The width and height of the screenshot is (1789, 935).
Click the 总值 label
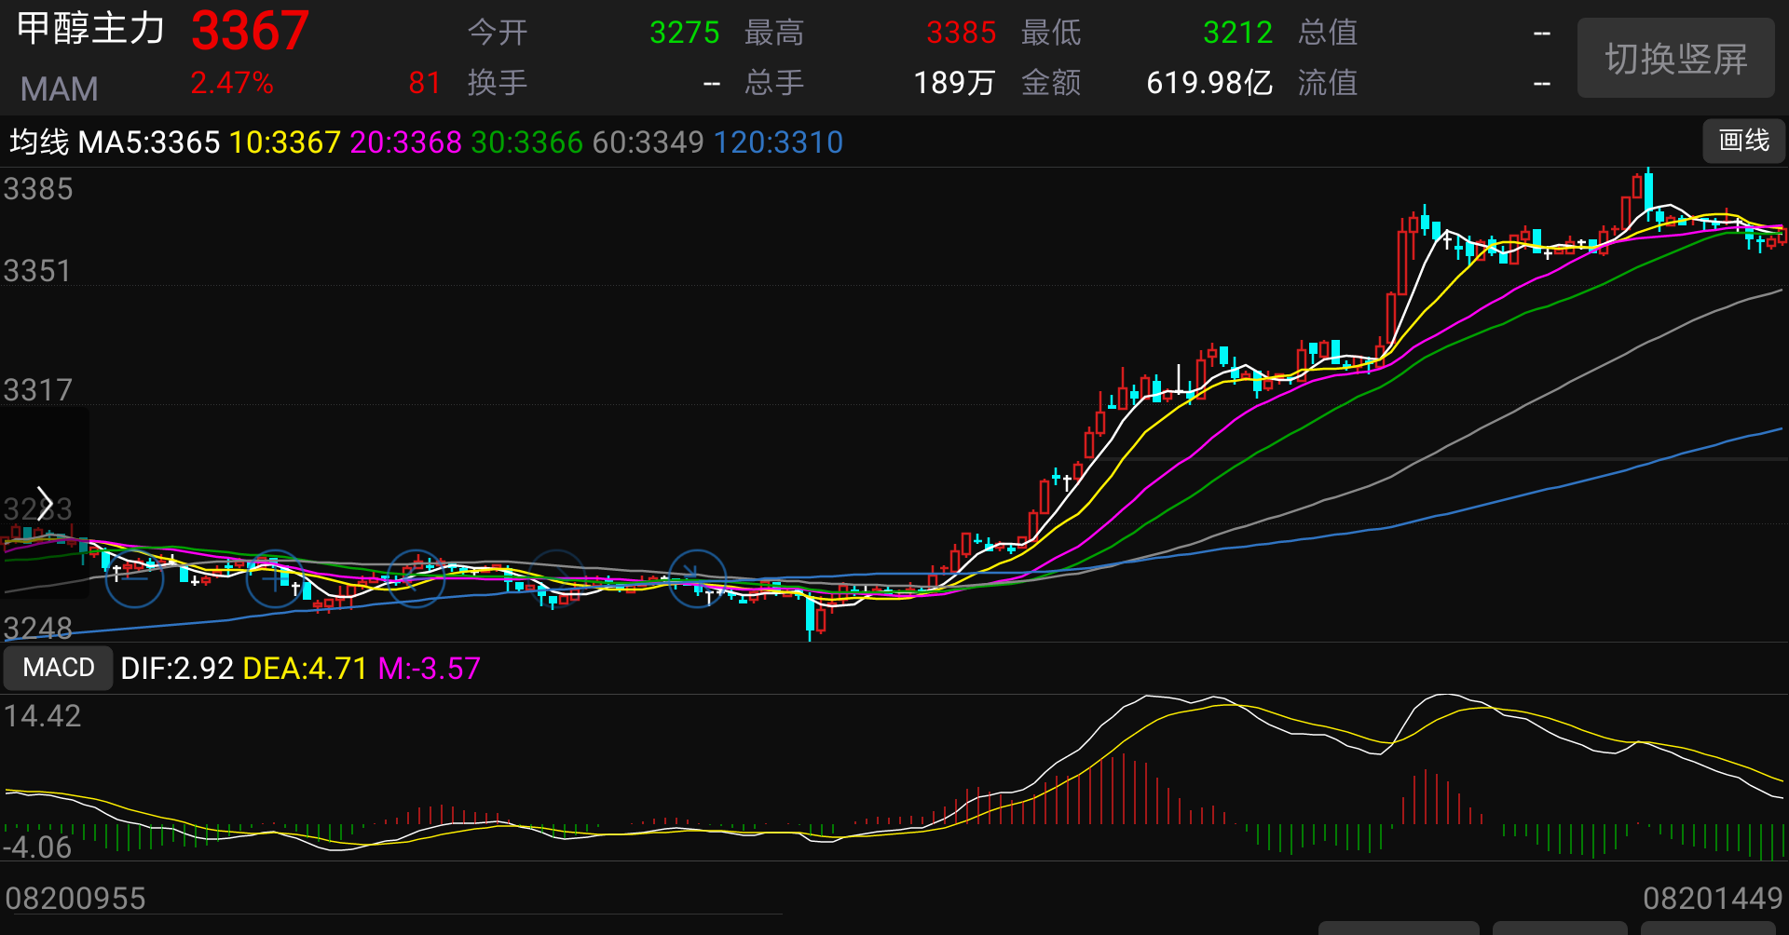click(x=1328, y=33)
